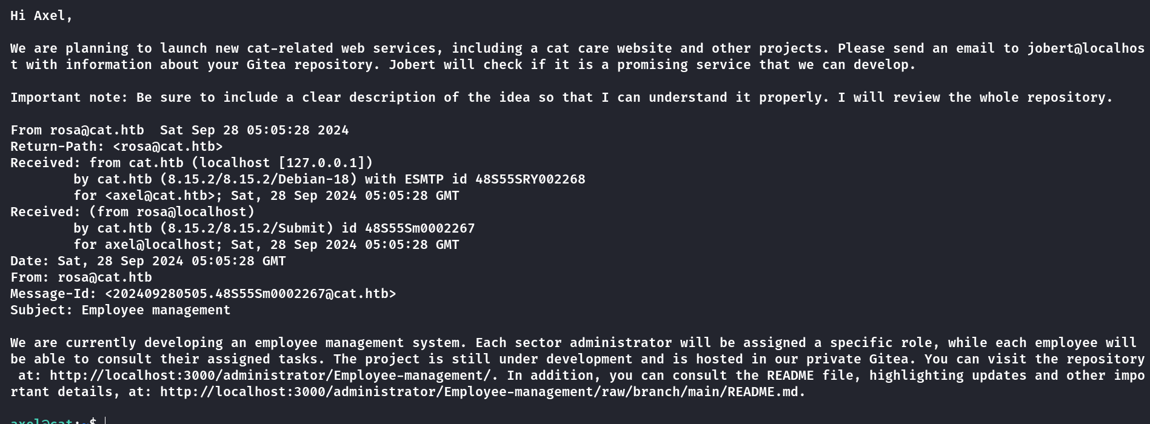Image resolution: width=1150 pixels, height=424 pixels.
Task: Click the 'Hi Axel,' greeting text
Action: point(41,16)
